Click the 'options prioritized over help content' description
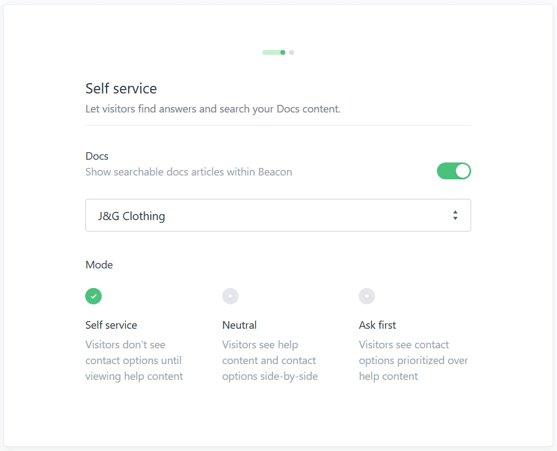The image size is (557, 451). click(x=414, y=360)
